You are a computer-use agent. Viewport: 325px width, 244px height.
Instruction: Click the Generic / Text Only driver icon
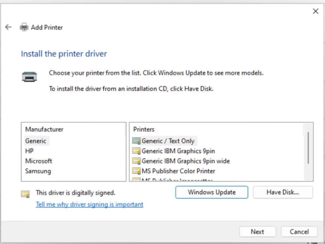pos(136,141)
